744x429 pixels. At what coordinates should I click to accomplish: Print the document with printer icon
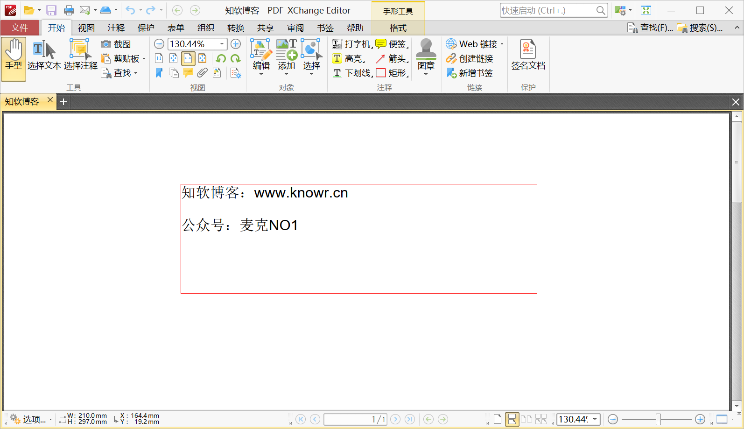click(69, 10)
